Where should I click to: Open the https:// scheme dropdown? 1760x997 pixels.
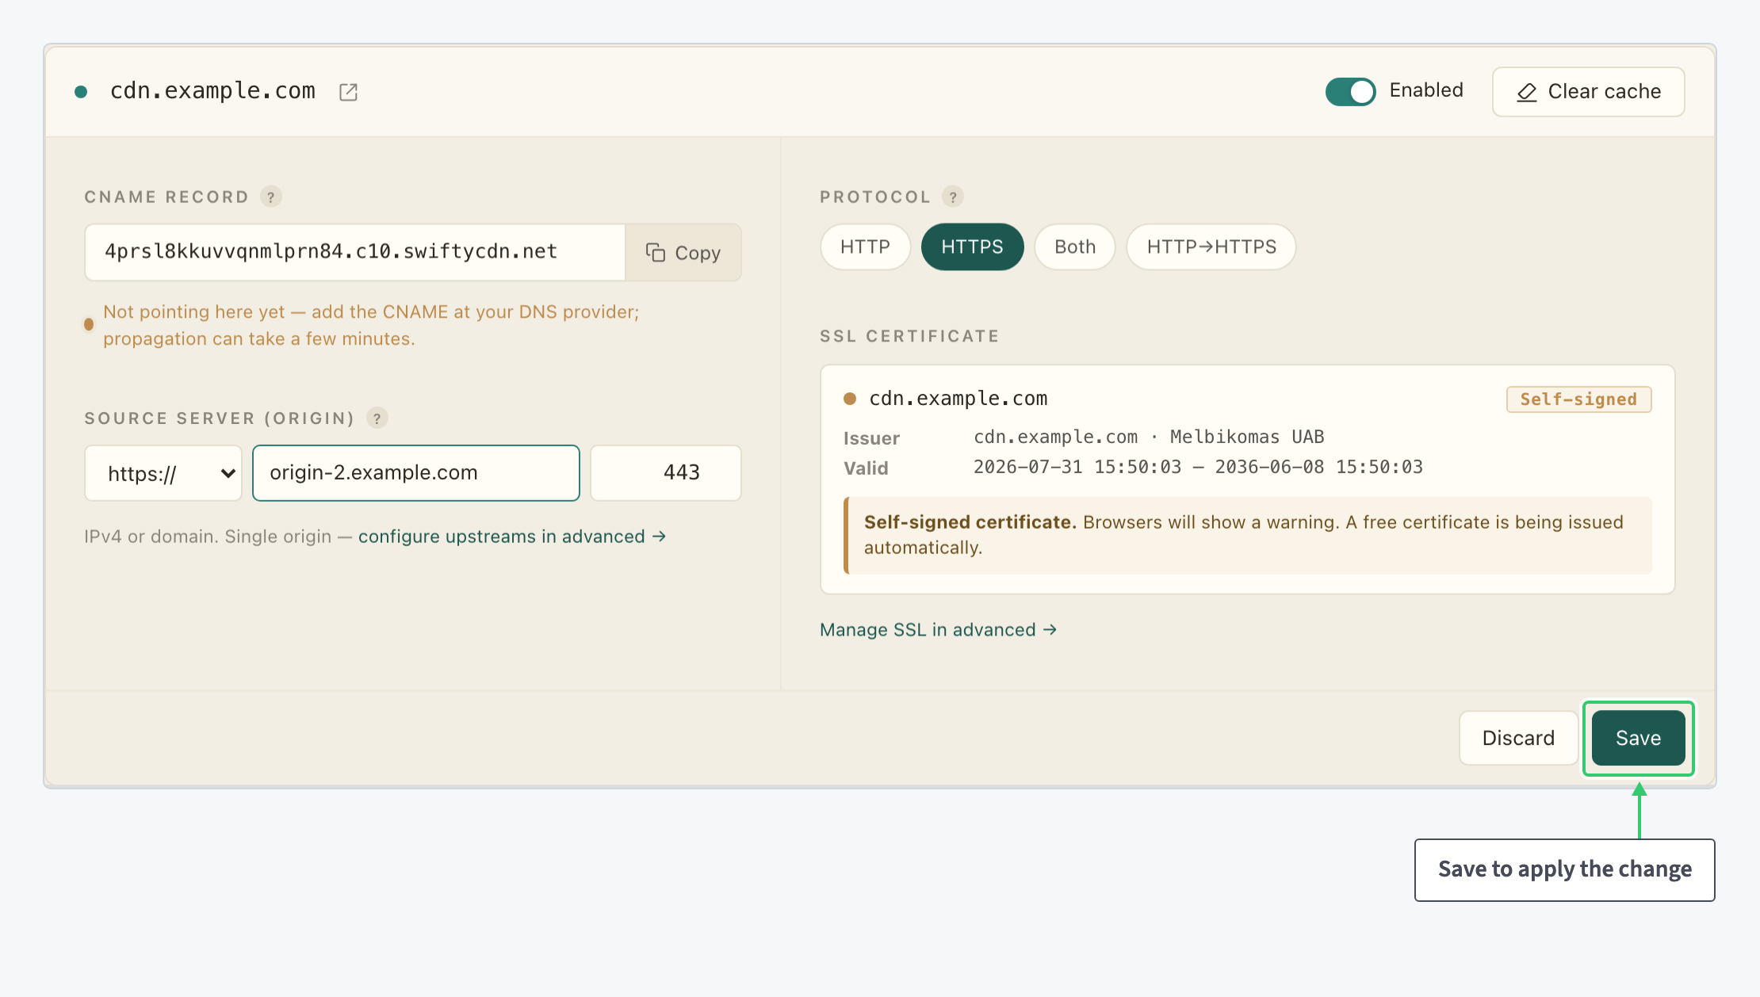point(163,473)
